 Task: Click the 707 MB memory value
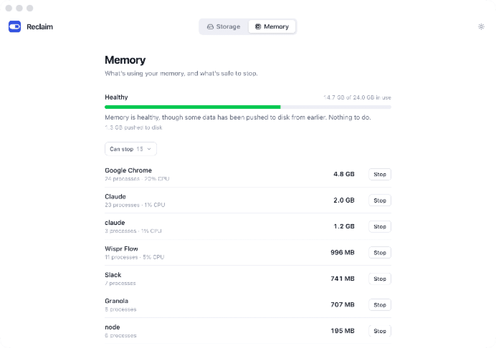(x=343, y=305)
